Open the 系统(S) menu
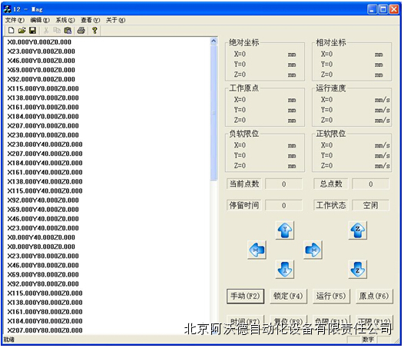404x348 pixels. (65, 20)
